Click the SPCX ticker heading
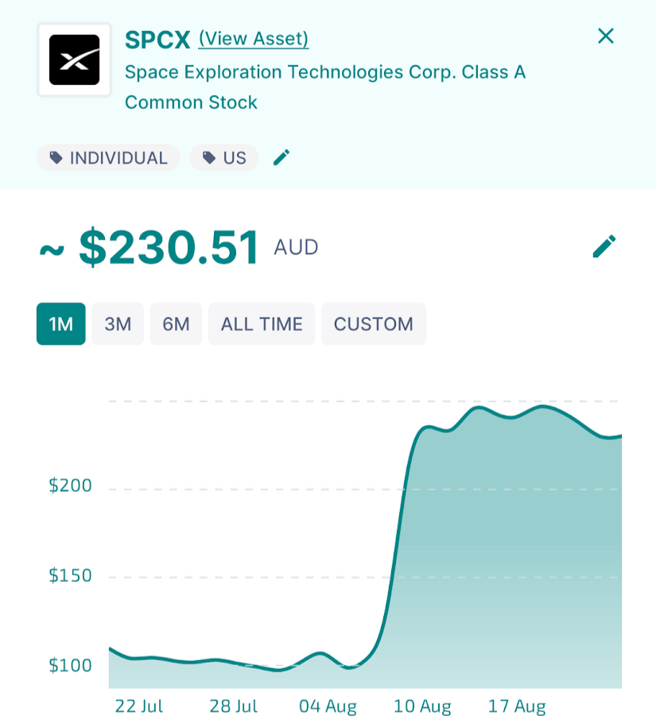 click(157, 40)
